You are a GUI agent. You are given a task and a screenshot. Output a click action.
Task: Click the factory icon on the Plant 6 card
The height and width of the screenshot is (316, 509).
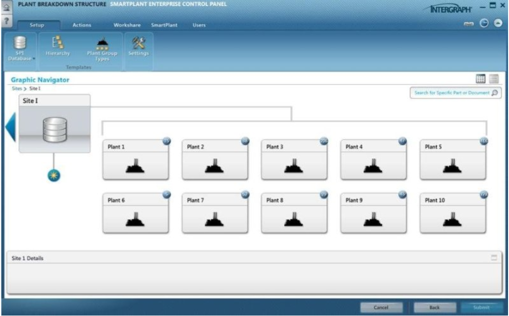coord(135,220)
